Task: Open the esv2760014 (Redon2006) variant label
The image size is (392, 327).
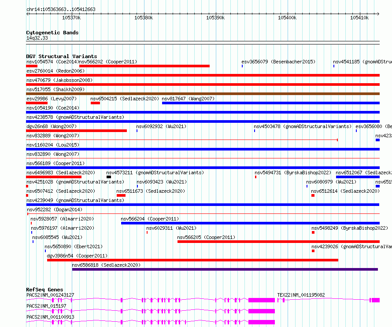Action: coord(55,71)
